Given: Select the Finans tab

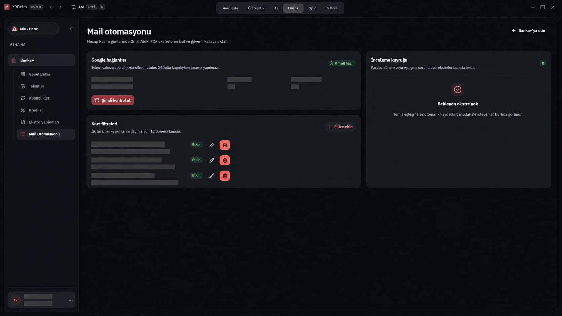Looking at the screenshot, I should tap(293, 8).
